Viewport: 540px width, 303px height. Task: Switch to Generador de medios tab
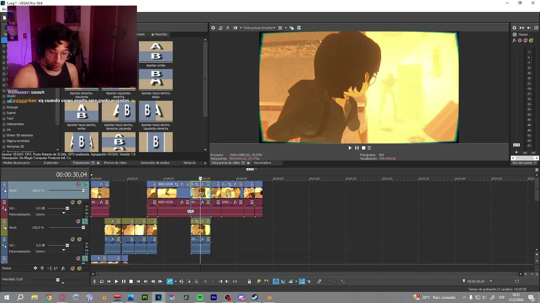155,163
